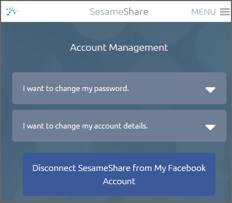Click the Account Management heading

pos(119,48)
